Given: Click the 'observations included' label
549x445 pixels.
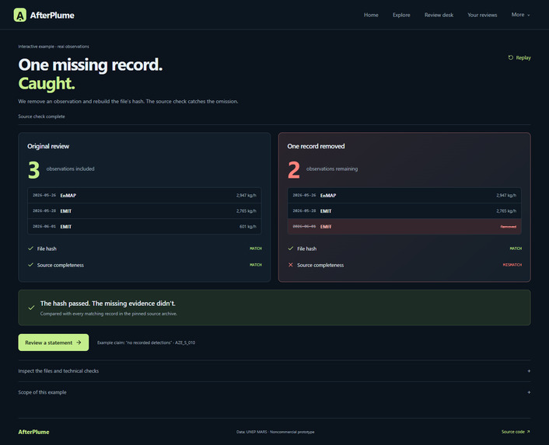Looking at the screenshot, I should pos(71,169).
